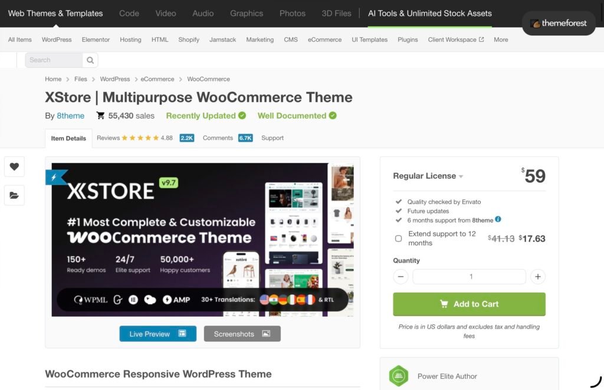Image resolution: width=604 pixels, height=390 pixels.
Task: Open the Plugins category
Action: (x=408, y=40)
